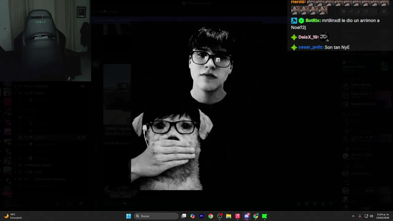Click the volume speaker icon in tray
393x221 pixels.
click(371, 216)
